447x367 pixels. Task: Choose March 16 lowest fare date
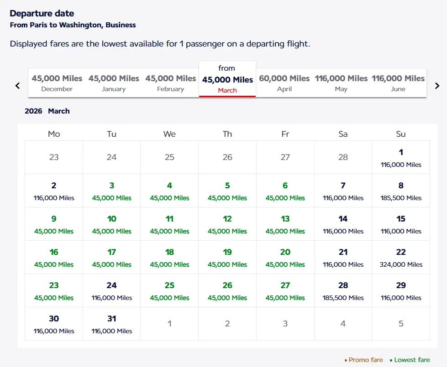coord(54,258)
